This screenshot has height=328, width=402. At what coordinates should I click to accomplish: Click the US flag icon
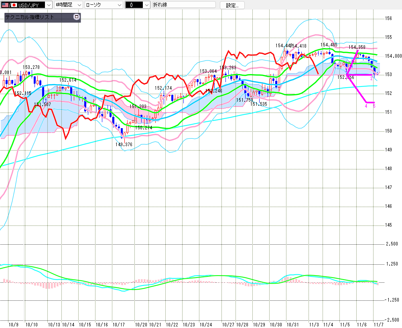[x=5, y=5]
